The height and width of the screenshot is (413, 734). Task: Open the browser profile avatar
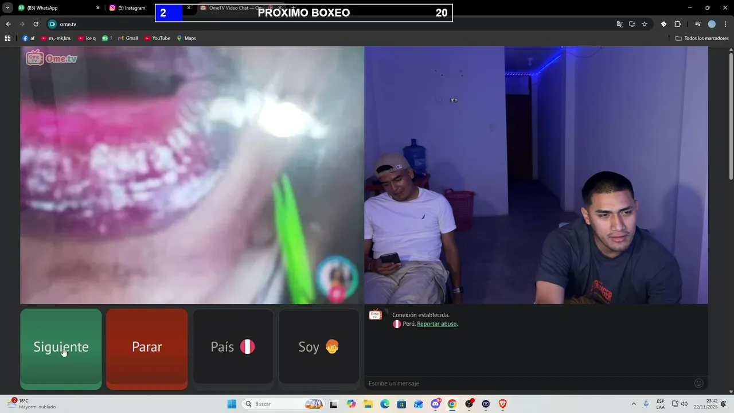(712, 24)
